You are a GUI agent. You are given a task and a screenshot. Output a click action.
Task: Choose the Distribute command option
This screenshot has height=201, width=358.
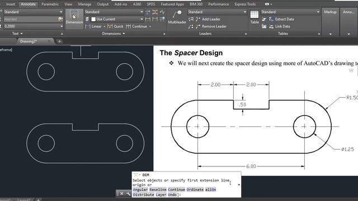pos(143,195)
